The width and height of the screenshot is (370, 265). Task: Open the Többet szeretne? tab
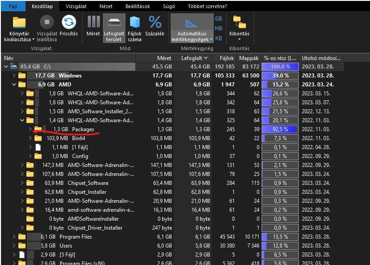pos(207,6)
